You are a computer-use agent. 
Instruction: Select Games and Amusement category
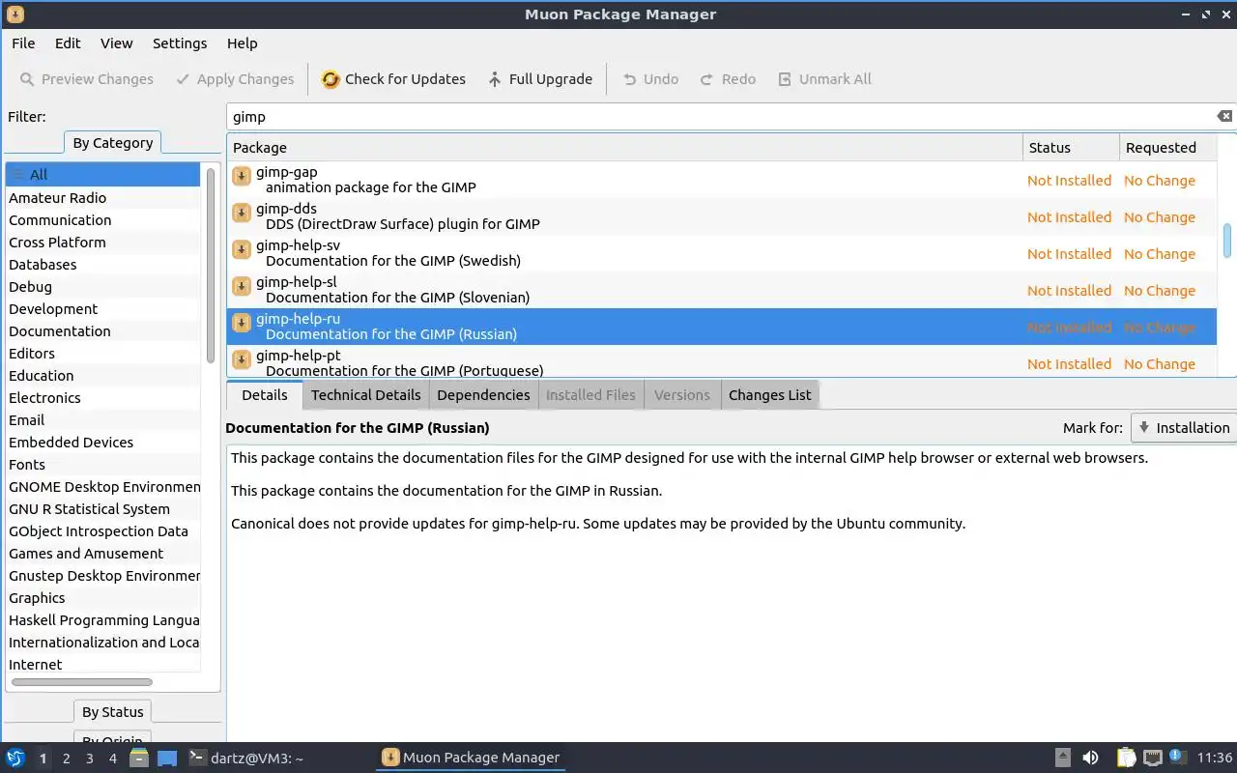click(x=103, y=553)
